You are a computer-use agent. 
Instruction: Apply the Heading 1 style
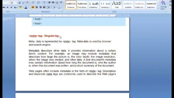94,5
